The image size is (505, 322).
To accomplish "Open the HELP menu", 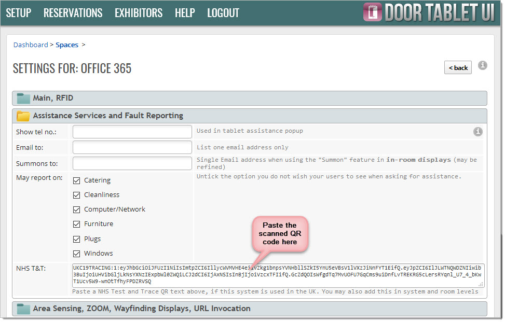I will [185, 13].
